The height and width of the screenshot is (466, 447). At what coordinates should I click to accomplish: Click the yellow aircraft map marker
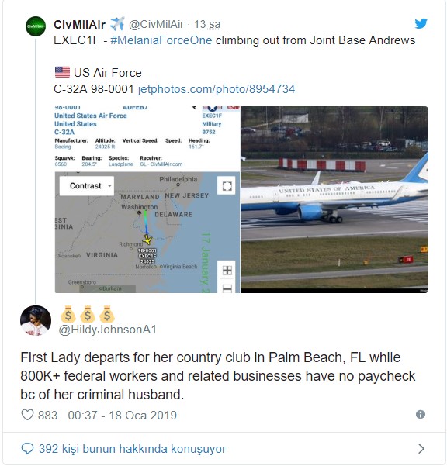147,240
